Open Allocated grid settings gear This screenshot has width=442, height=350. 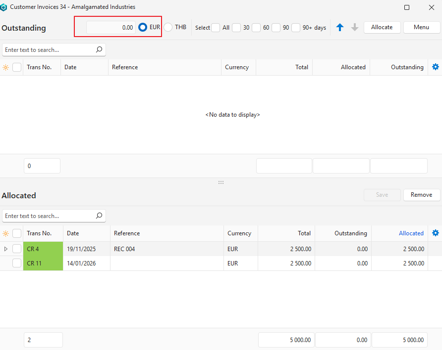tap(436, 233)
